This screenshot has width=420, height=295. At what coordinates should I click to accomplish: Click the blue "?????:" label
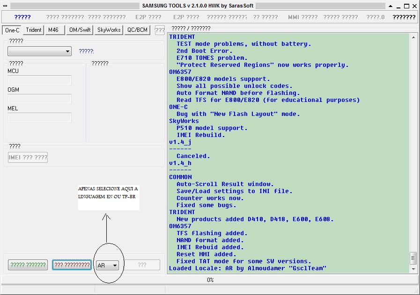click(86, 51)
